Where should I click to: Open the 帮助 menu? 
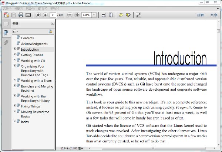55,9
